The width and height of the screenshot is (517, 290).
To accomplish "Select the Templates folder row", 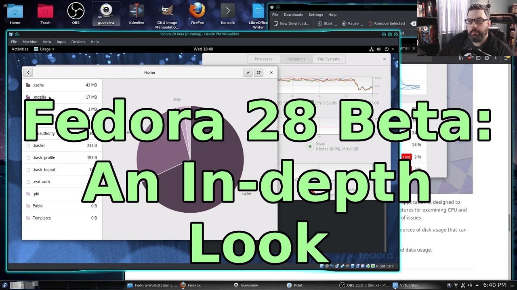I will point(62,218).
